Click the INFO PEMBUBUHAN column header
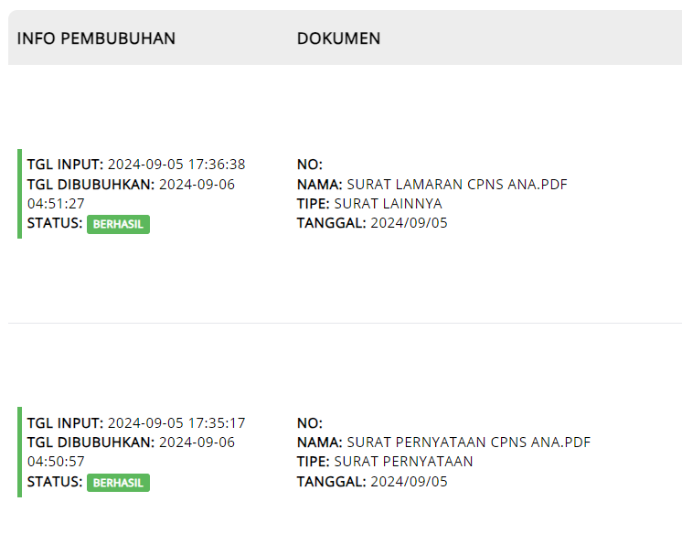682x544 pixels. (96, 38)
